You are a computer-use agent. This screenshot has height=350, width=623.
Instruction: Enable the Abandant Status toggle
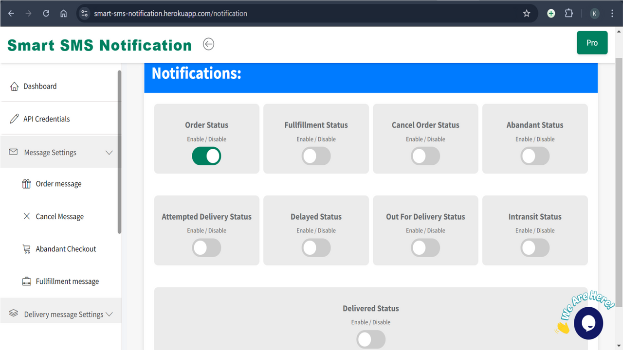tap(535, 156)
